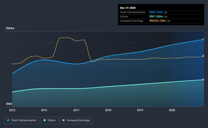Click the Company Earnings label in the tooltip
This screenshot has height=128, width=208.
click(x=131, y=21)
